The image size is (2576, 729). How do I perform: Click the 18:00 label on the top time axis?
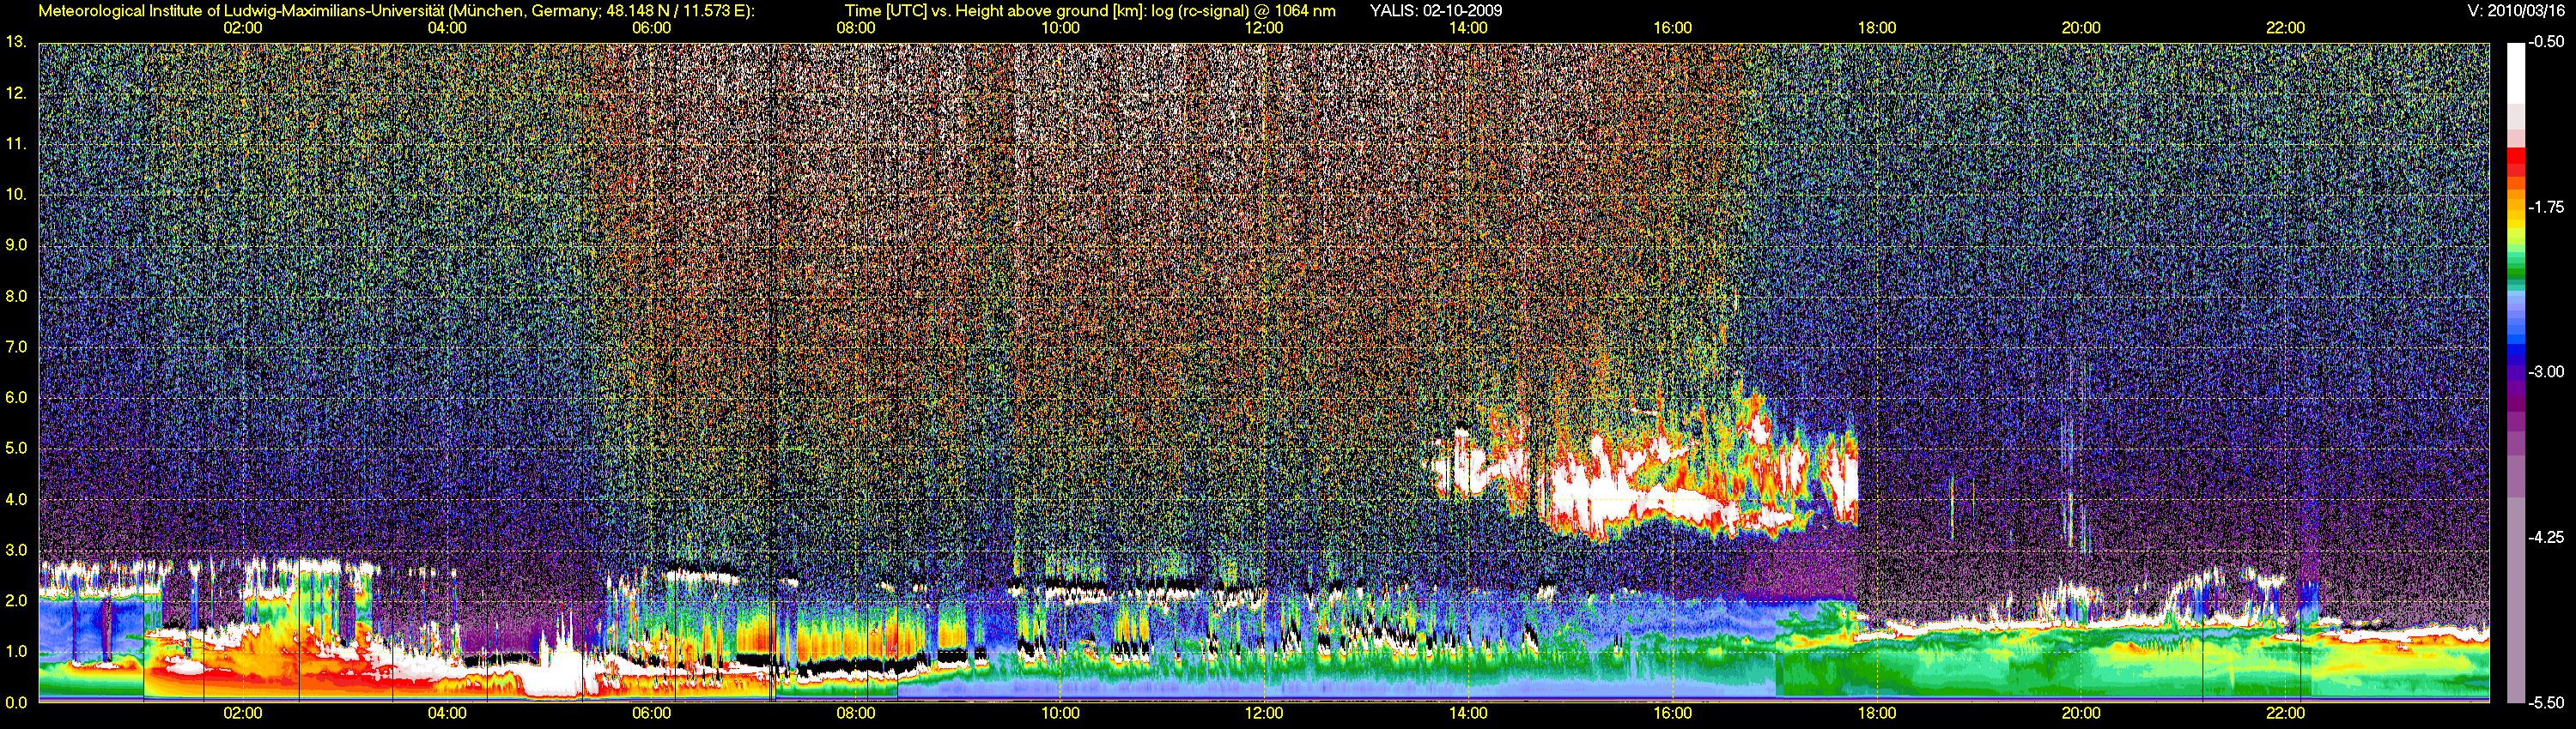(1877, 28)
